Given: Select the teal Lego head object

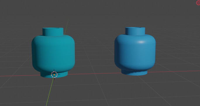Looking at the screenshot, I should [53, 52].
